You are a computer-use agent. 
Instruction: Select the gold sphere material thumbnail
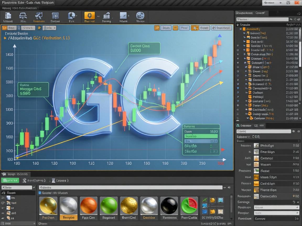coord(48,206)
